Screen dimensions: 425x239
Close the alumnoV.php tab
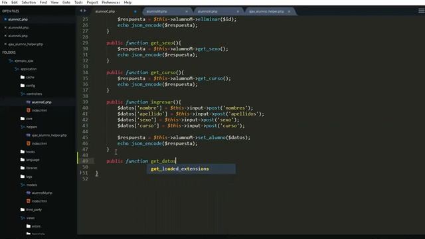(238, 11)
